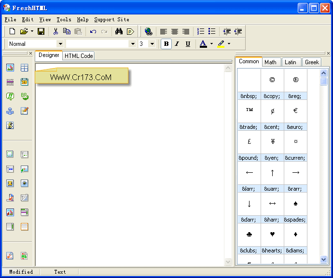Insert a table using the sidebar grid icon
Image resolution: width=333 pixels, height=278 pixels.
[x=24, y=68]
